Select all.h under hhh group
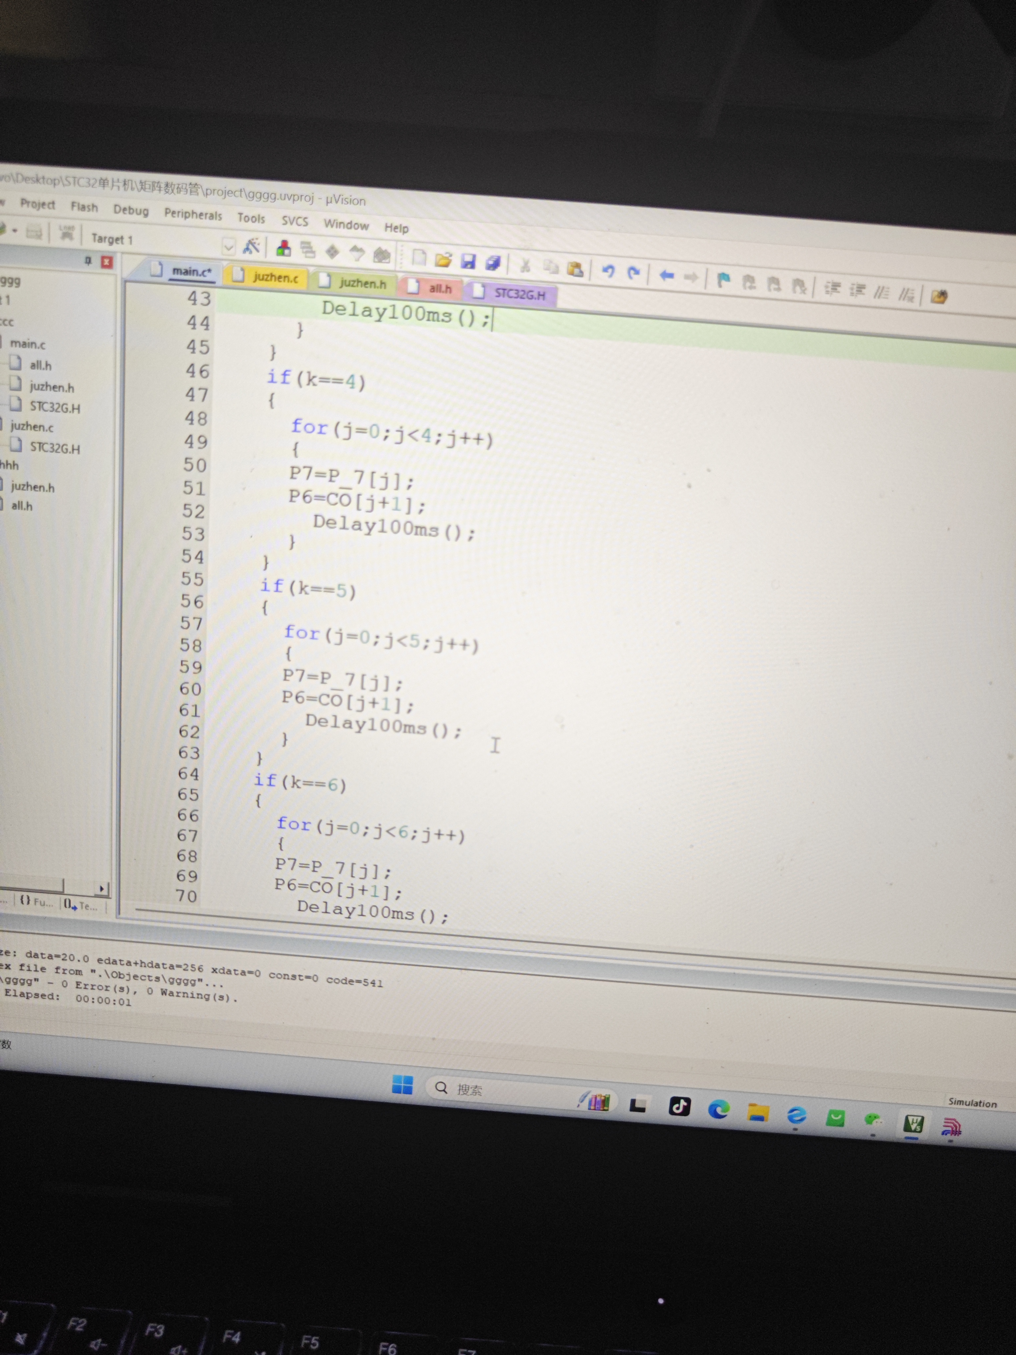Image resolution: width=1016 pixels, height=1355 pixels. pyautogui.click(x=21, y=506)
